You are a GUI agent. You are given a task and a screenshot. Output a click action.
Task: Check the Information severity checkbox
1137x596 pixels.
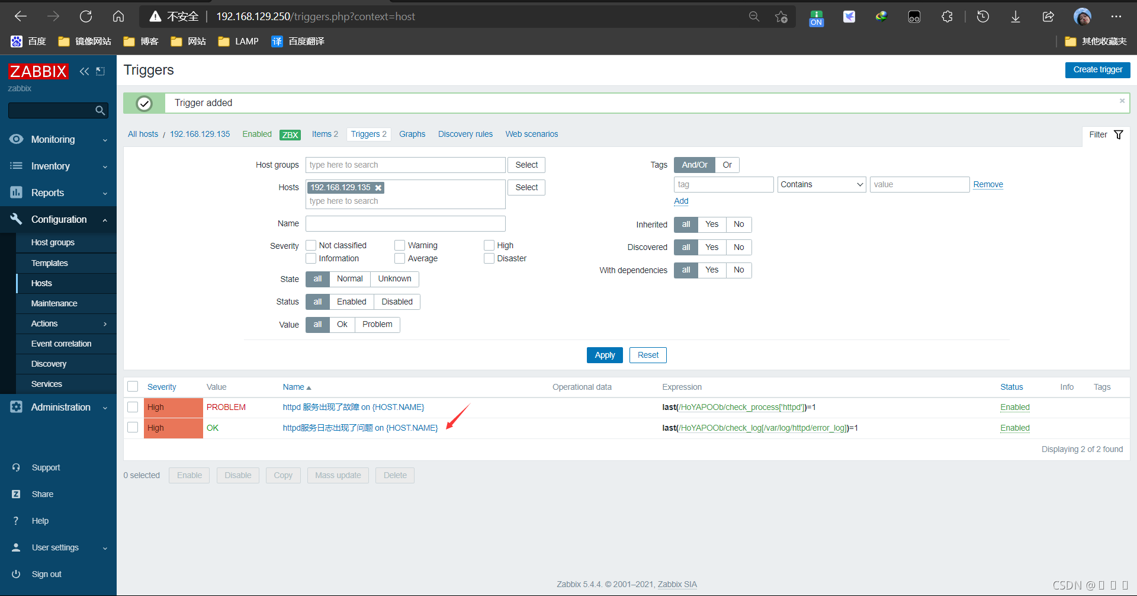tap(311, 258)
